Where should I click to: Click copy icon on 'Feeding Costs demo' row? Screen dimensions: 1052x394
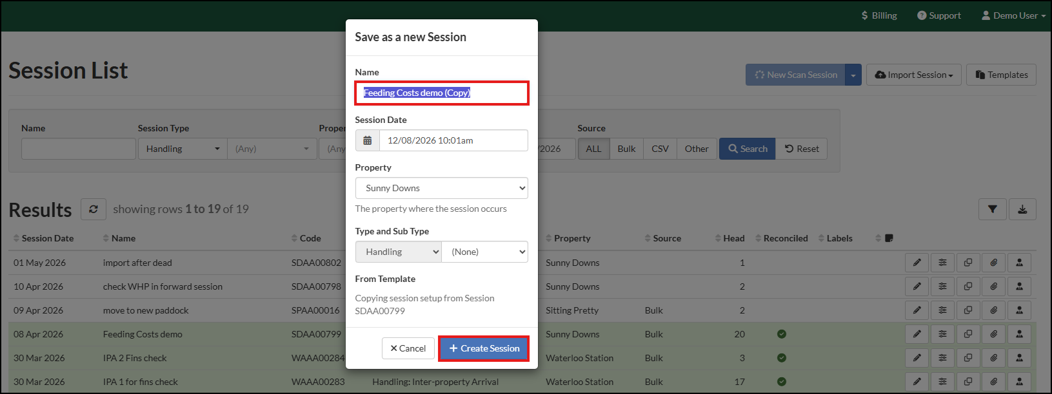click(x=968, y=334)
